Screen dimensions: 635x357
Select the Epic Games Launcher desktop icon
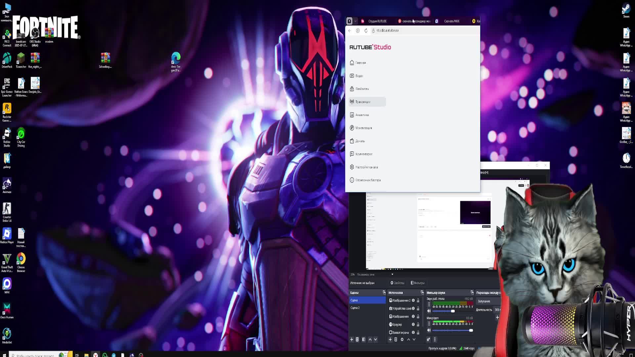coord(7,87)
